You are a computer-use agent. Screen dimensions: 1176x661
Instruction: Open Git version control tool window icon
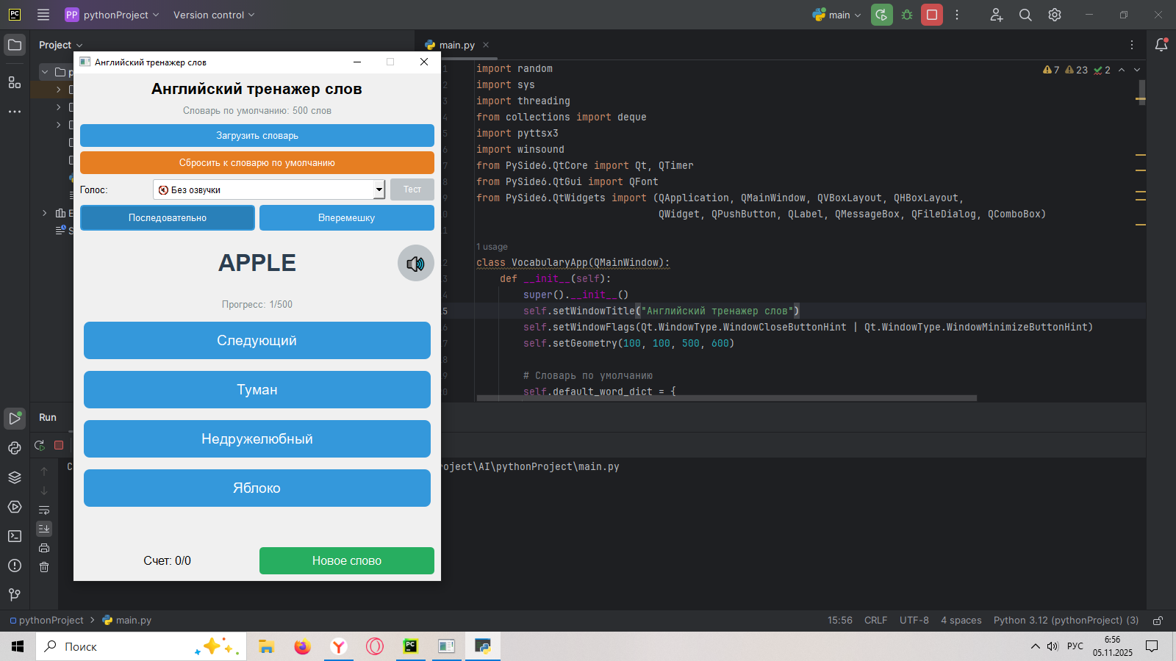tap(15, 594)
